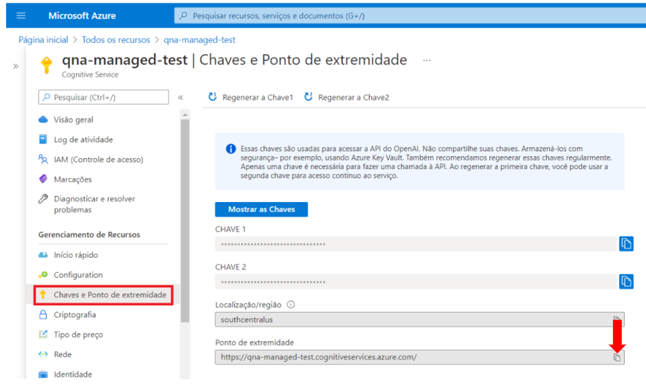This screenshot has width=646, height=387.
Task: Click the Gerenciamento de Recursos heading
Action: point(89,234)
